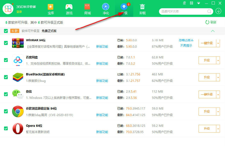Click the 463 MB size text
The image size is (225, 152).
click(x=157, y=74)
